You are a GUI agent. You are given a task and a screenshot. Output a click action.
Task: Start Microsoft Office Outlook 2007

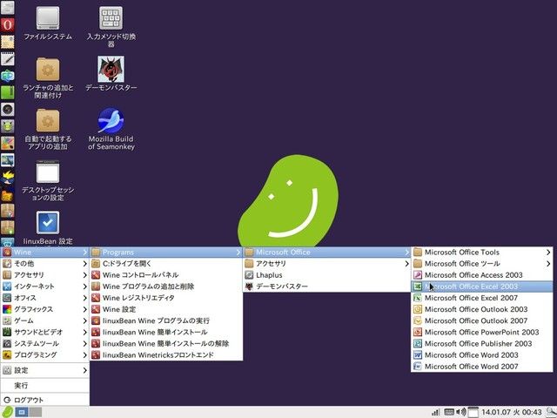[481, 320]
